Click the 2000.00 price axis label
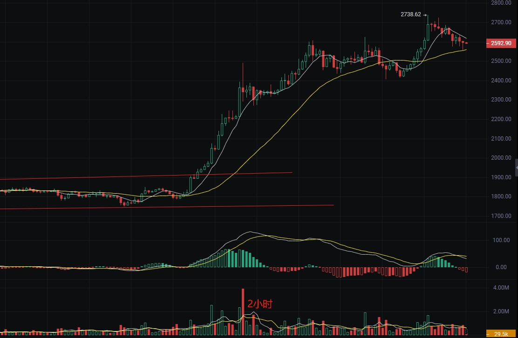The width and height of the screenshot is (518, 338). pyautogui.click(x=501, y=157)
